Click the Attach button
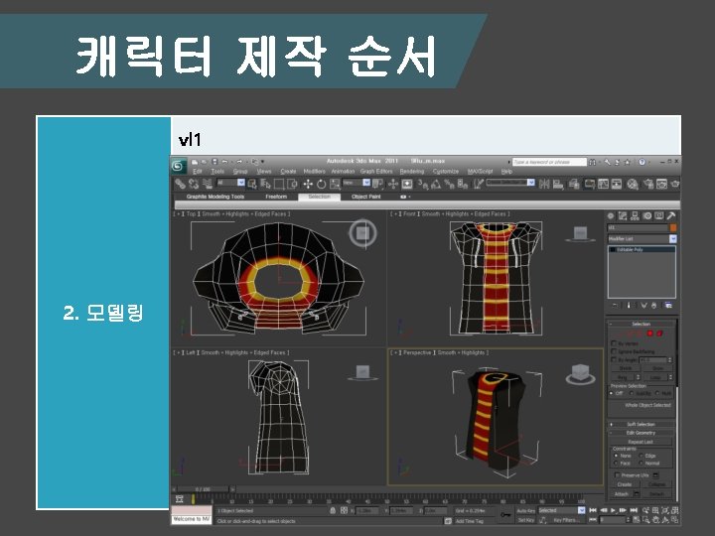The height and width of the screenshot is (536, 715). [x=621, y=494]
